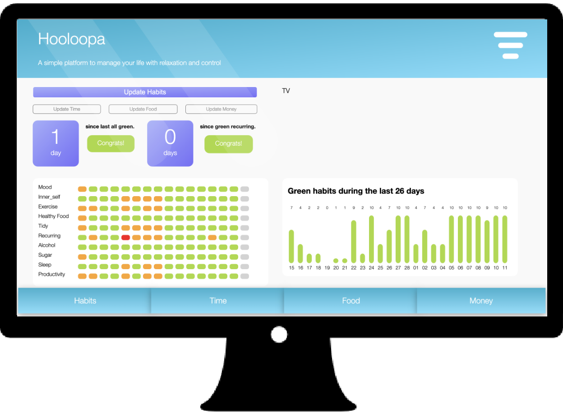The height and width of the screenshot is (417, 563).
Task: Click the chart bar for day 15
Action: pyautogui.click(x=291, y=247)
